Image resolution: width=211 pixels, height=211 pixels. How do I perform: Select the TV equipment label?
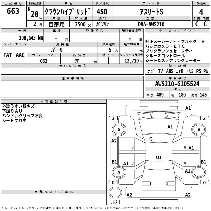[160, 71]
